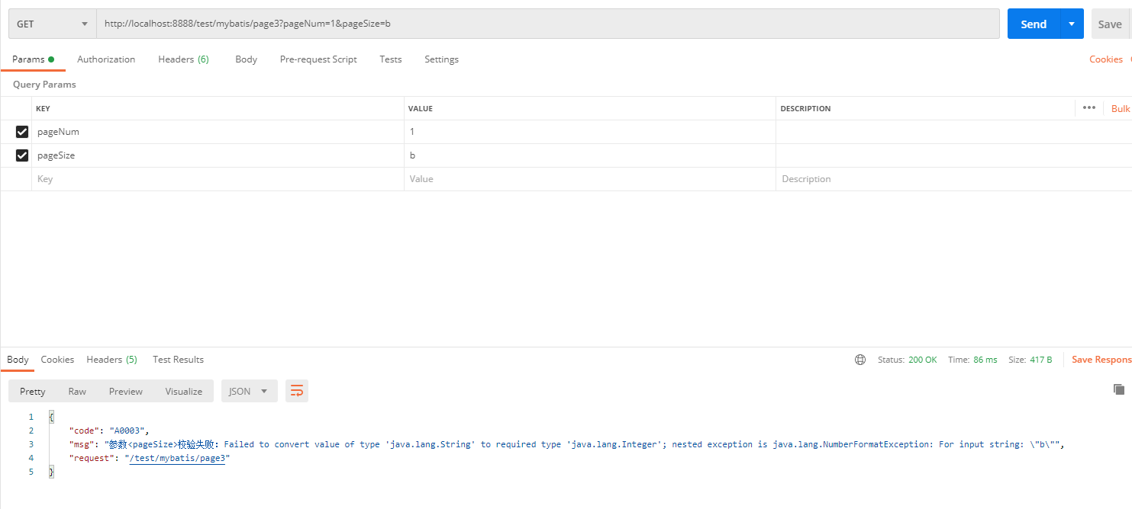
Task: Click the VALUE column header
Action: coord(421,108)
